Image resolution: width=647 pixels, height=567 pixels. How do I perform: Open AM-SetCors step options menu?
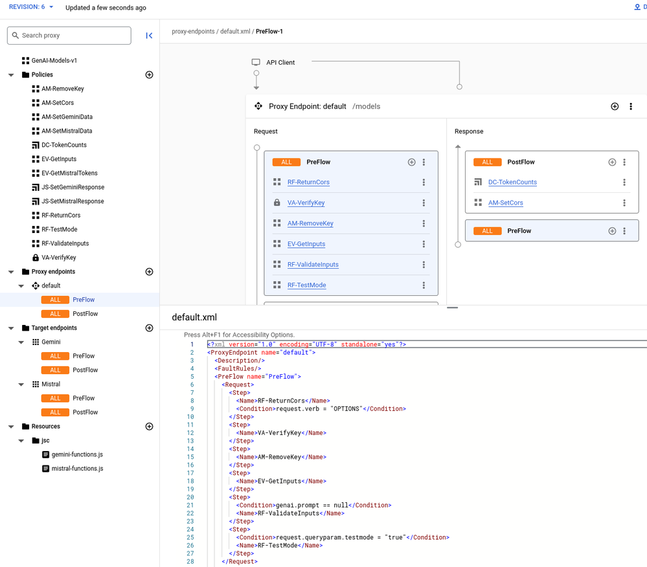point(624,203)
